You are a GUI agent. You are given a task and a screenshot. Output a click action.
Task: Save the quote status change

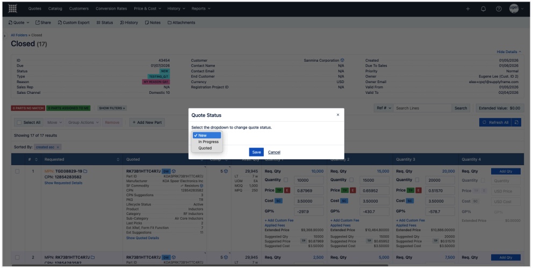click(x=256, y=152)
